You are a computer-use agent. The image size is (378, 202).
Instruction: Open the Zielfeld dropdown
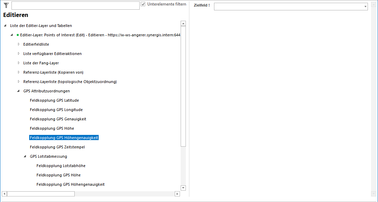[365, 7]
